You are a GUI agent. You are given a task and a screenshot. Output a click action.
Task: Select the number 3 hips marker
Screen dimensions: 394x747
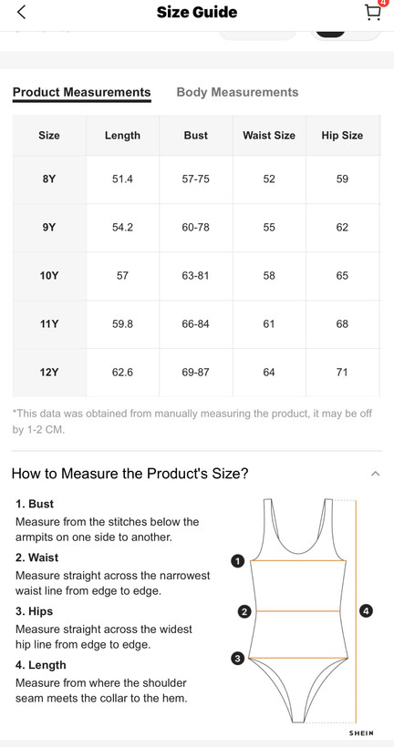237,659
